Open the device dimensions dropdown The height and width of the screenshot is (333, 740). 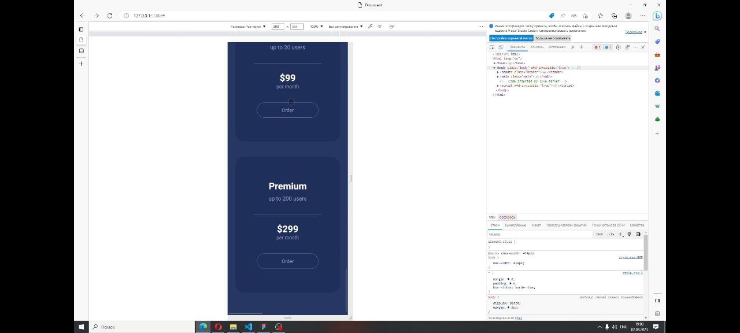[x=247, y=27]
